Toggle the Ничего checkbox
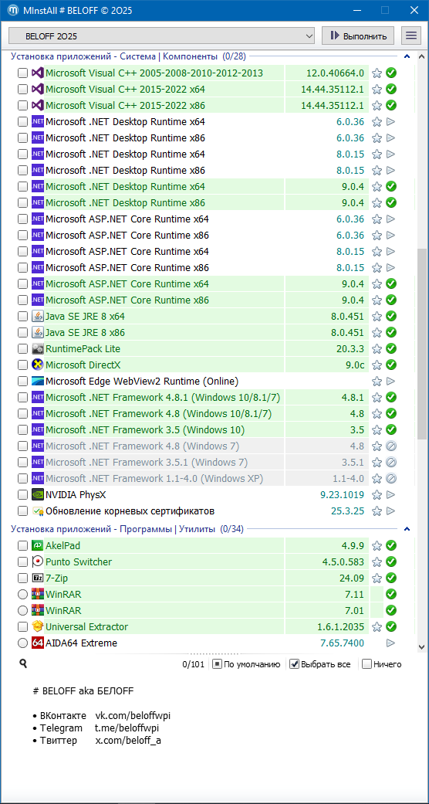 pyautogui.click(x=367, y=664)
